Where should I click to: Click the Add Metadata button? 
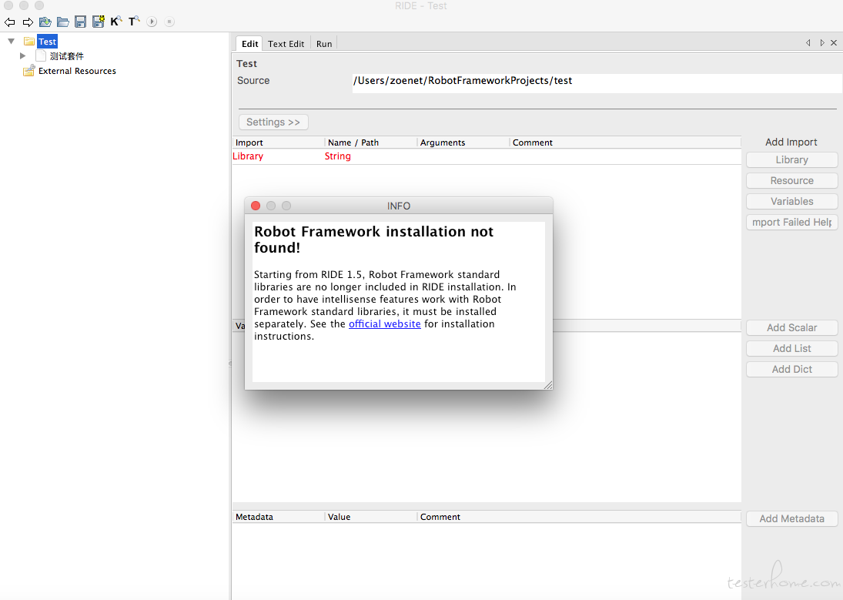tap(792, 519)
